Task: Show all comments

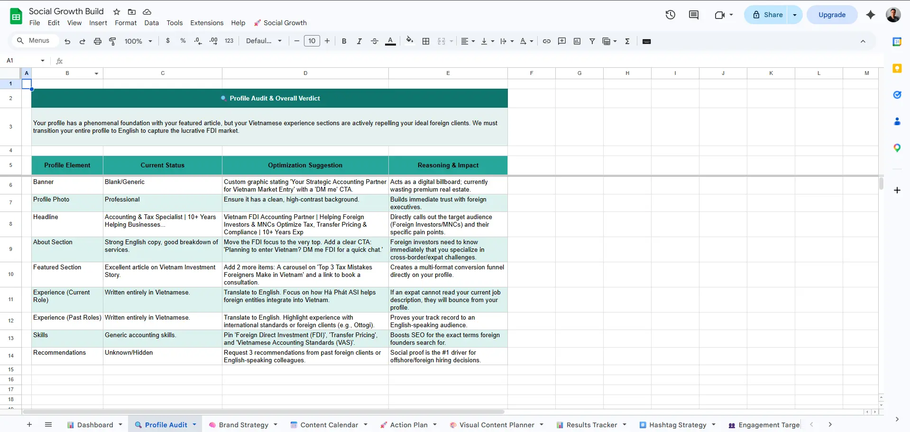Action: 694,15
